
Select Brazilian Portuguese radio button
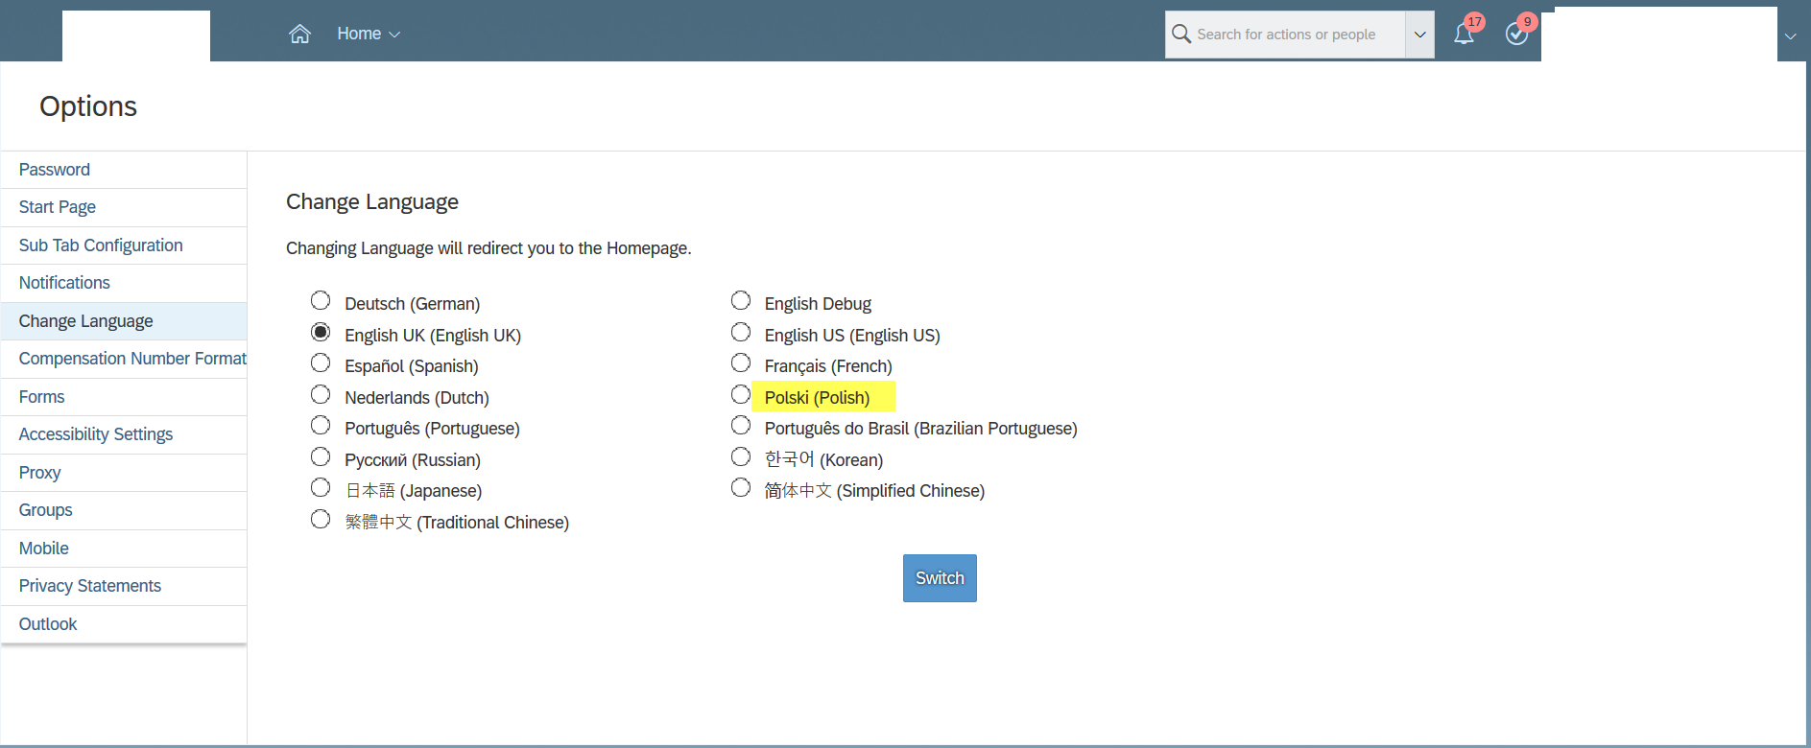pos(741,426)
